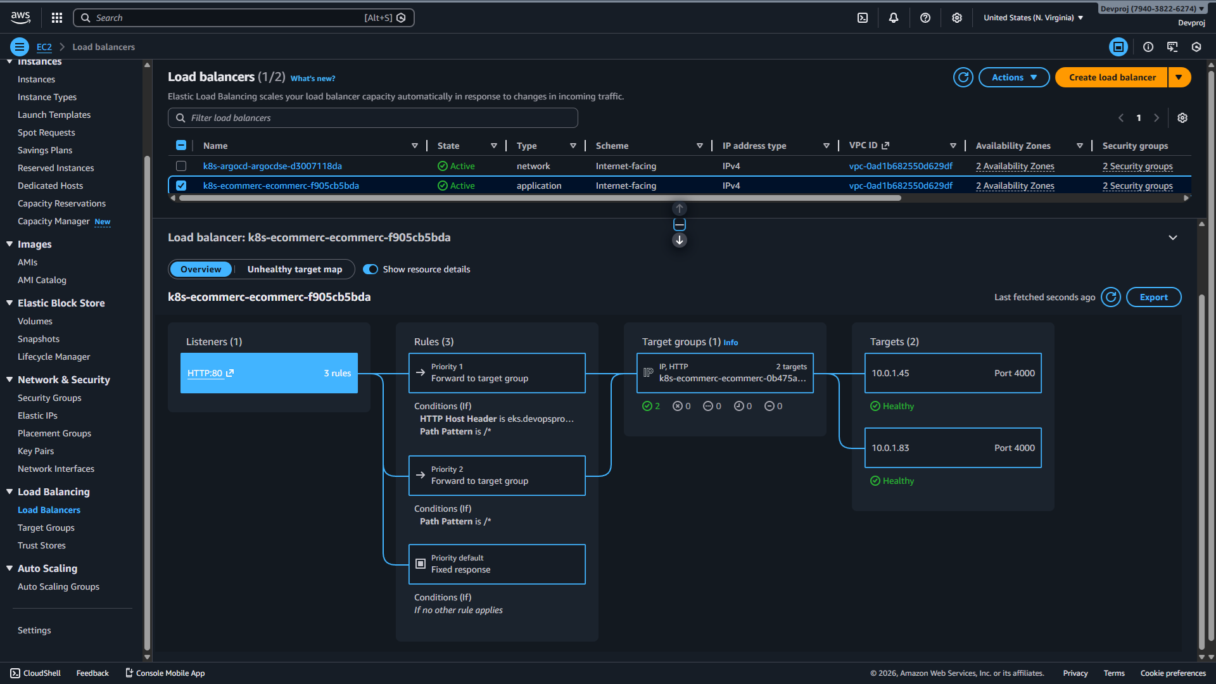
Task: Refresh the resource map data
Action: pos(1111,297)
